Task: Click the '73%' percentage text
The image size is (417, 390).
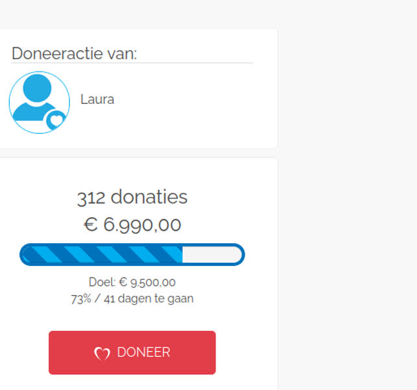Action: [x=81, y=299]
